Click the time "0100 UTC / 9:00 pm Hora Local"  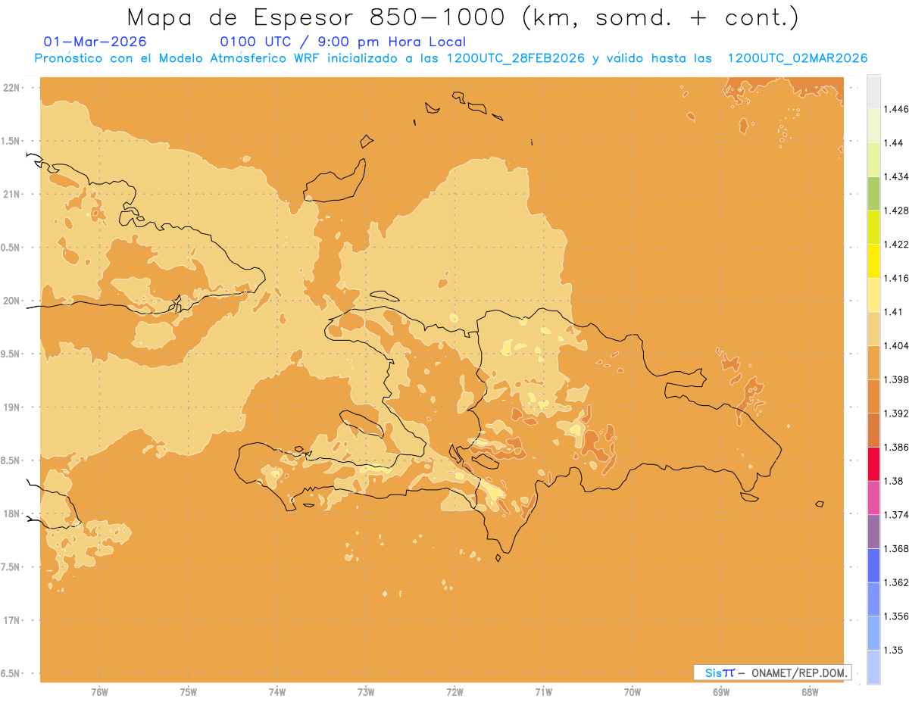(342, 42)
